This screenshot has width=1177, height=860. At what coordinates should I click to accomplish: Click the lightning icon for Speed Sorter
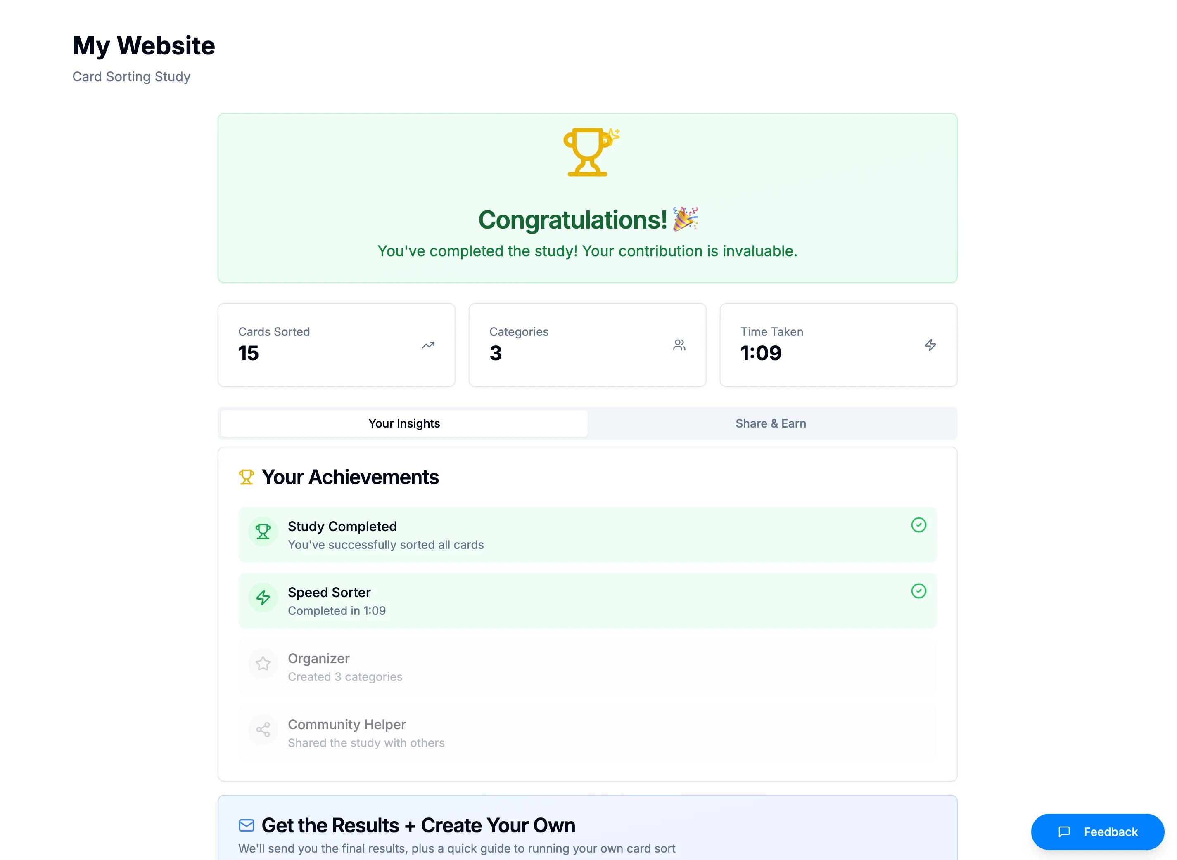pos(263,598)
